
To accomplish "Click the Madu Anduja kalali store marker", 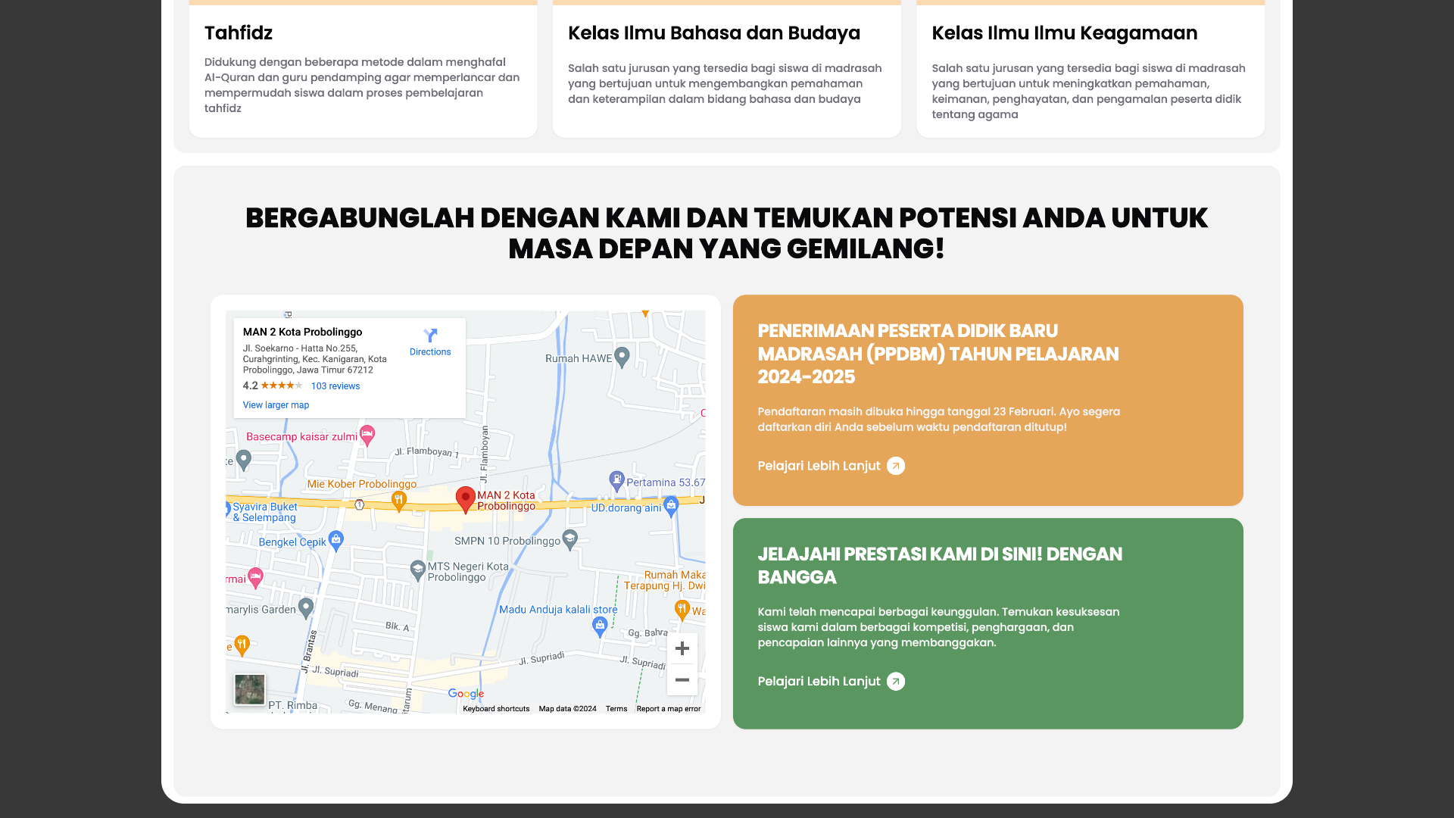I will coord(600,625).
